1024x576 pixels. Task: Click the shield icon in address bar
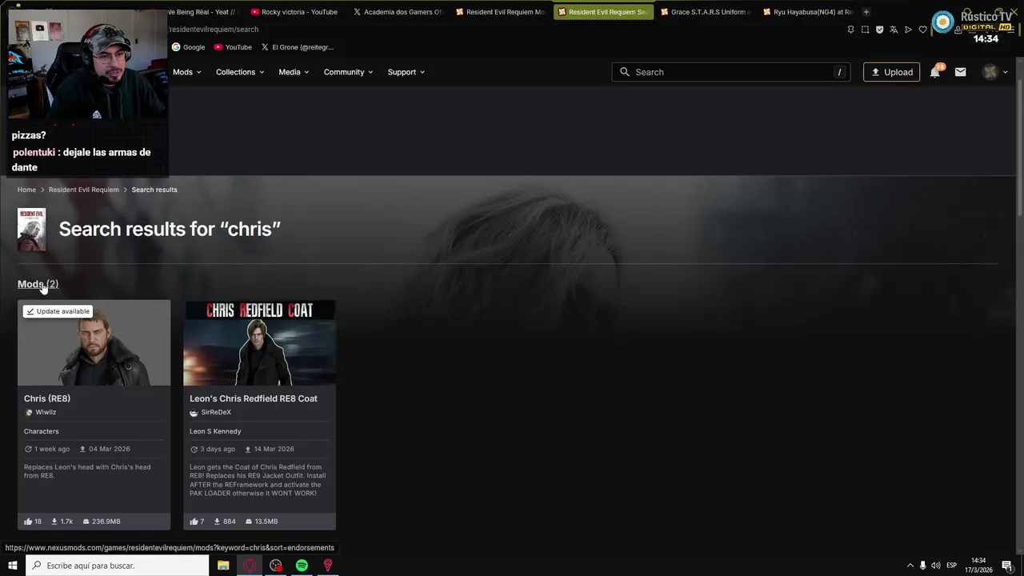click(879, 30)
